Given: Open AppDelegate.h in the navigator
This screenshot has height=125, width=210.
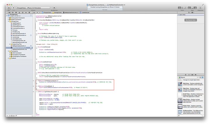Looking at the screenshot, I should [x=17, y=23].
